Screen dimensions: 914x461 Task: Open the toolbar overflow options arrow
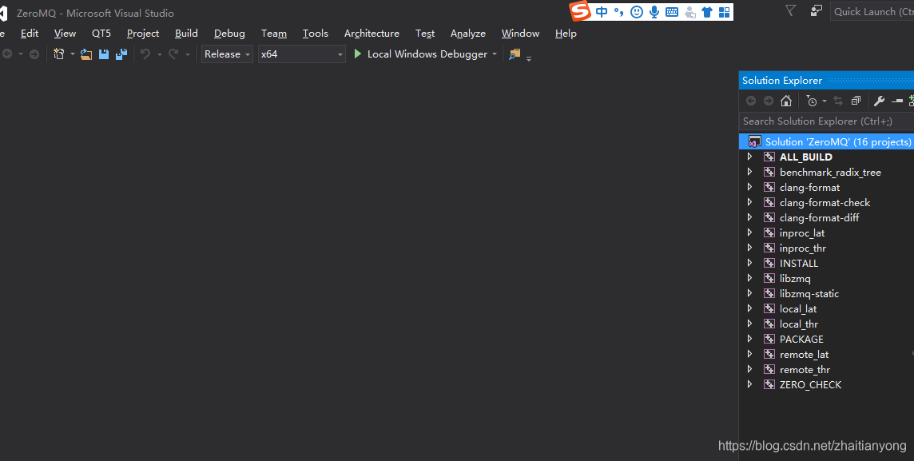coord(529,58)
